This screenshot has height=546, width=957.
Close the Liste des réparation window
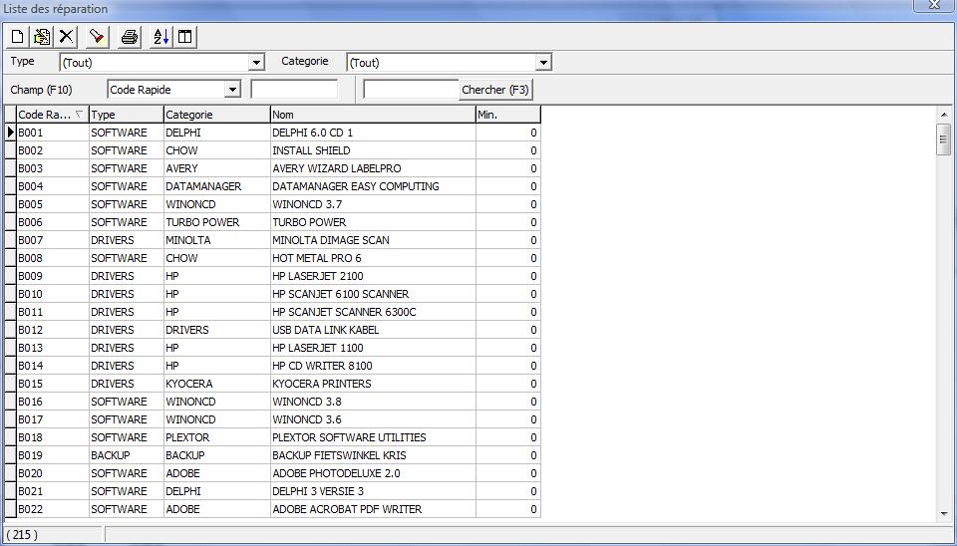point(934,5)
